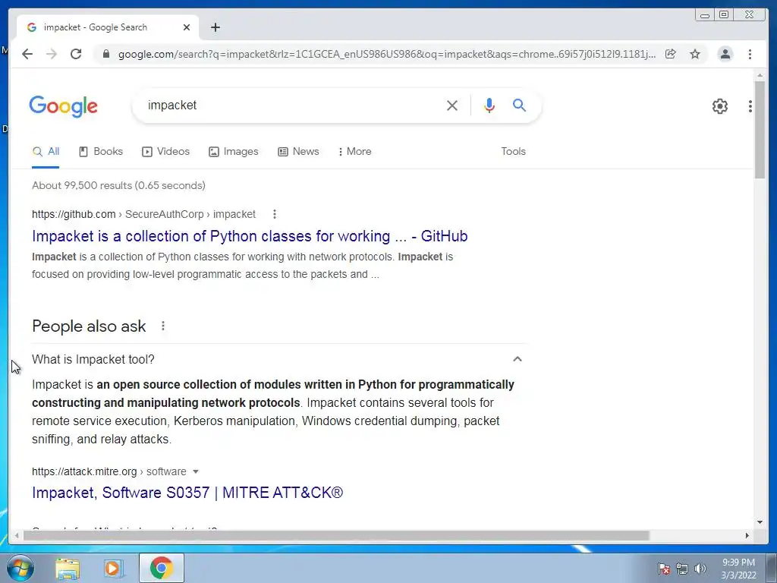This screenshot has width=777, height=583.
Task: Open options dots next to github result
Action: pyautogui.click(x=275, y=214)
